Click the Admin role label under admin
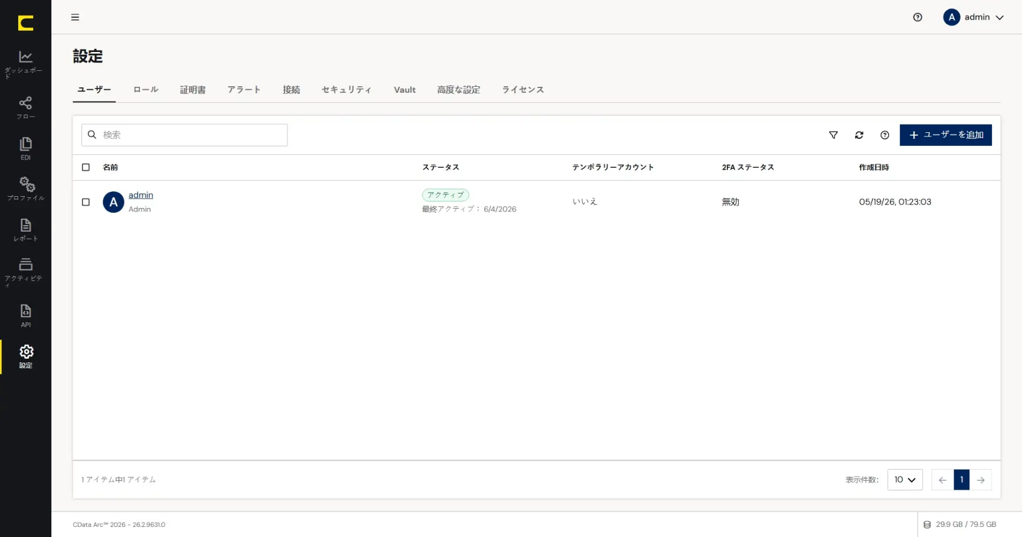The image size is (1022, 537). coord(139,209)
